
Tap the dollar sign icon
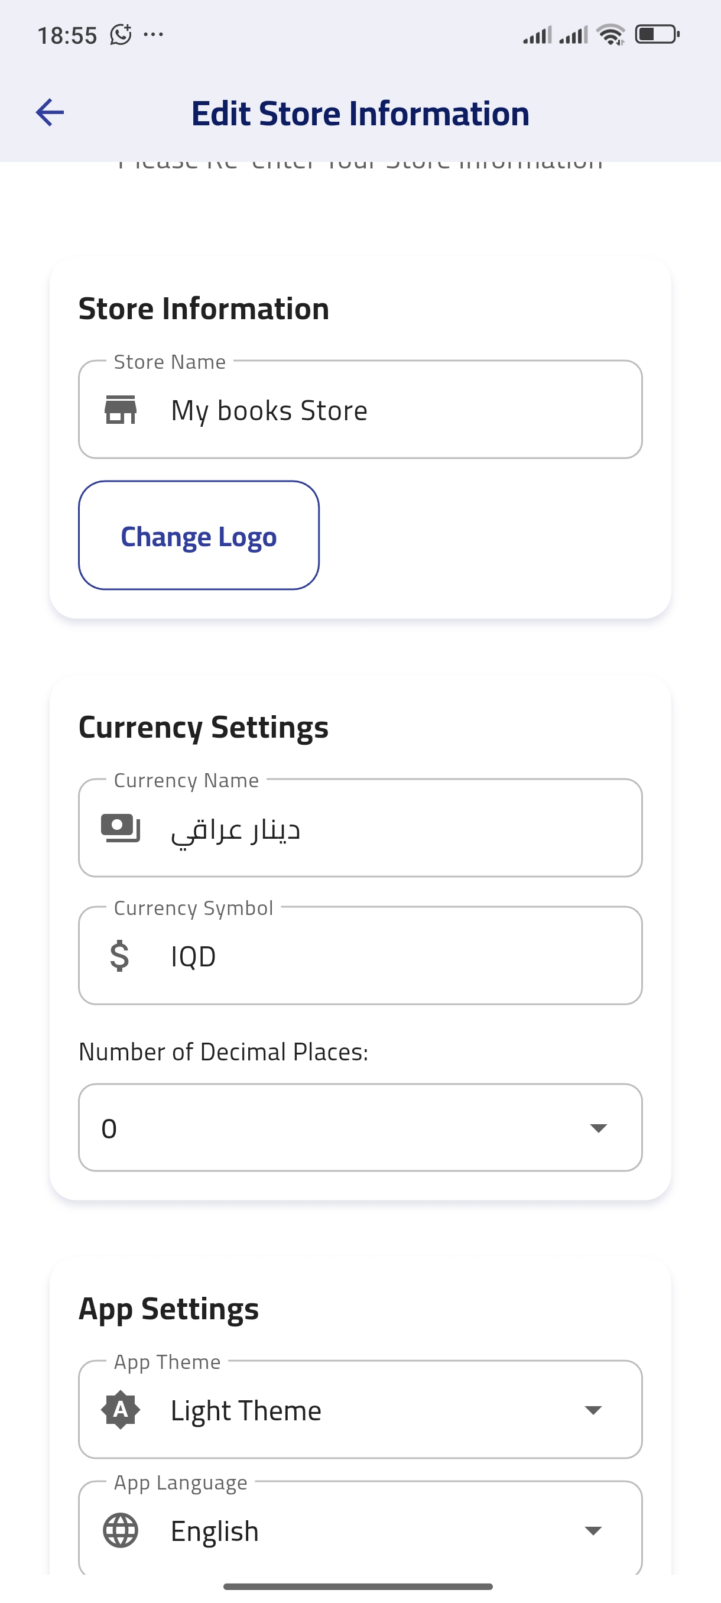pos(119,956)
